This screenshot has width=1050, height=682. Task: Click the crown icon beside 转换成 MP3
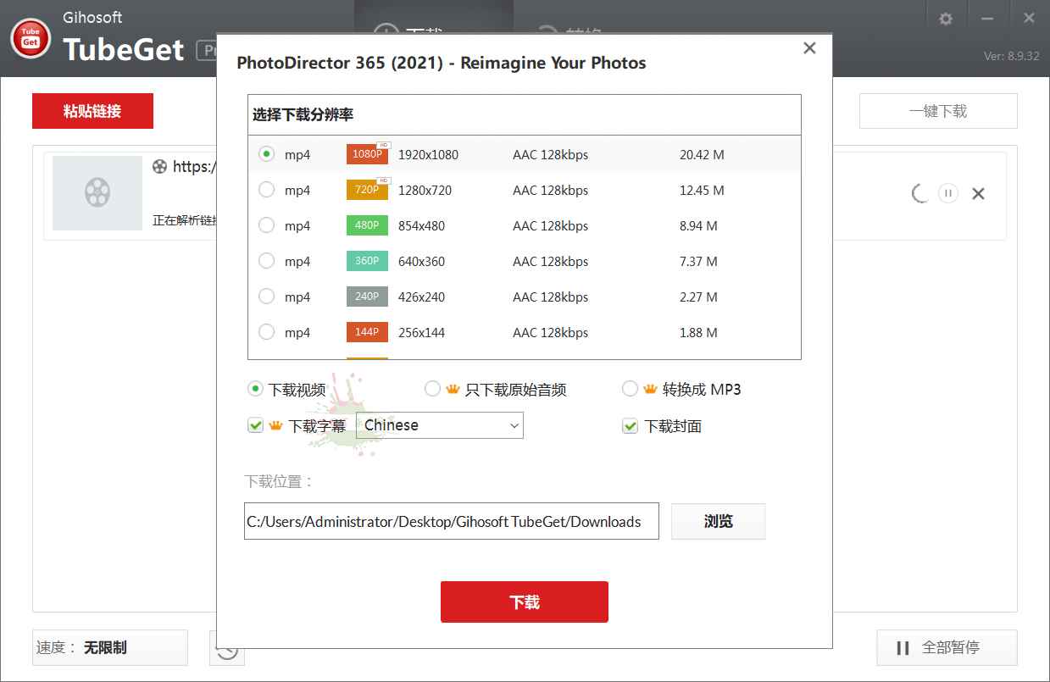point(647,389)
